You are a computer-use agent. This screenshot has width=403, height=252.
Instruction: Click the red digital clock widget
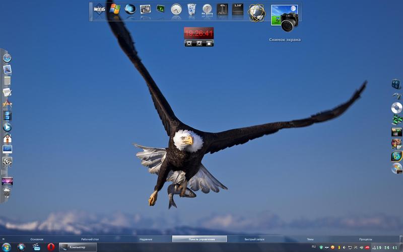click(198, 33)
